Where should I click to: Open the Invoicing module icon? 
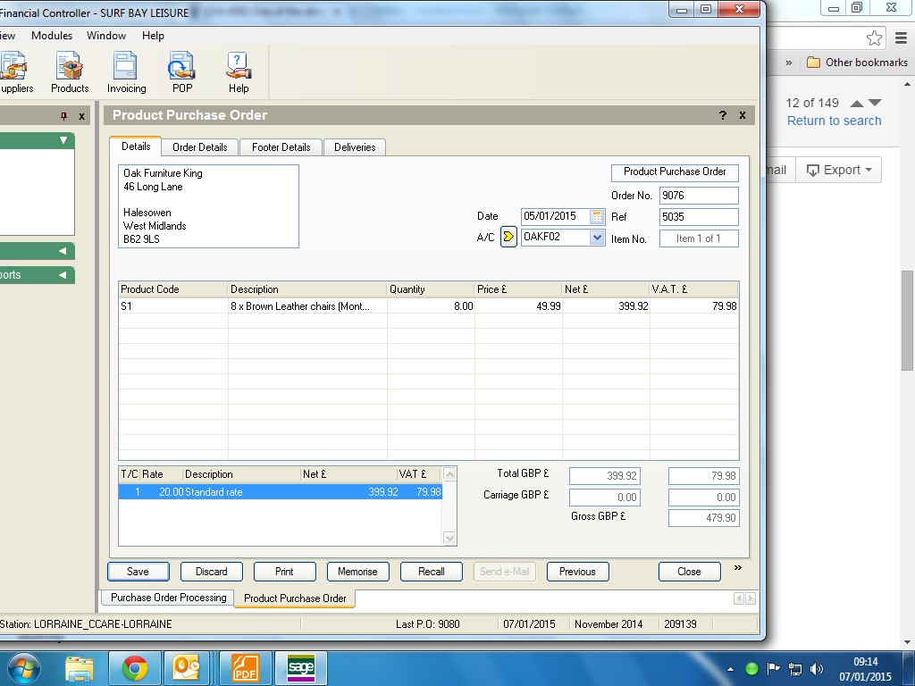click(x=126, y=72)
